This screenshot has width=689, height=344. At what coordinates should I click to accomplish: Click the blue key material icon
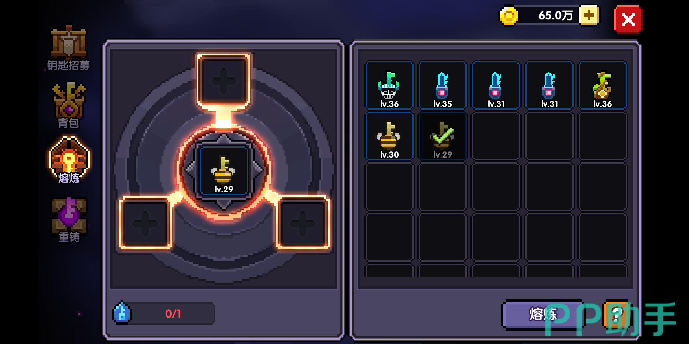(x=122, y=313)
